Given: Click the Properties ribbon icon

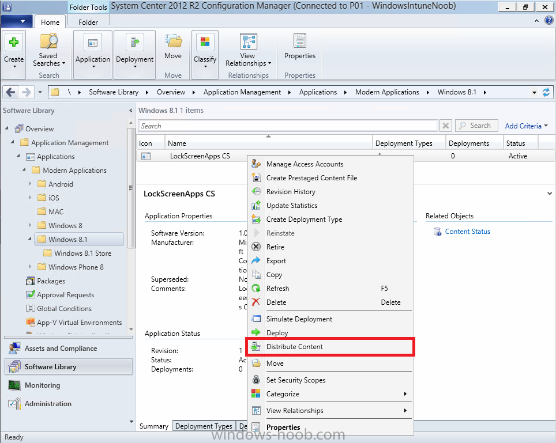Looking at the screenshot, I should (300, 41).
